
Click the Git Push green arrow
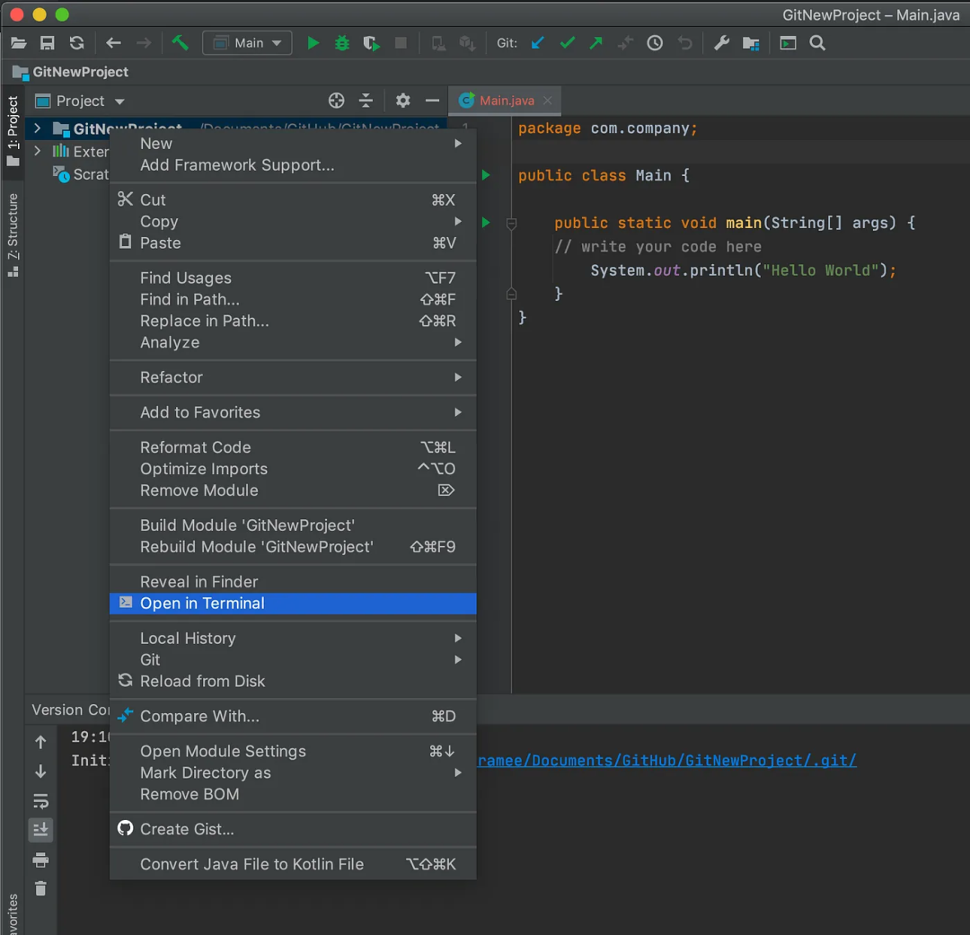596,43
